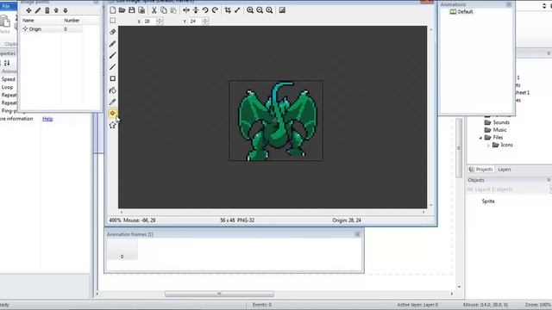Select the Loop property
Image resolution: width=552 pixels, height=310 pixels.
(8, 87)
